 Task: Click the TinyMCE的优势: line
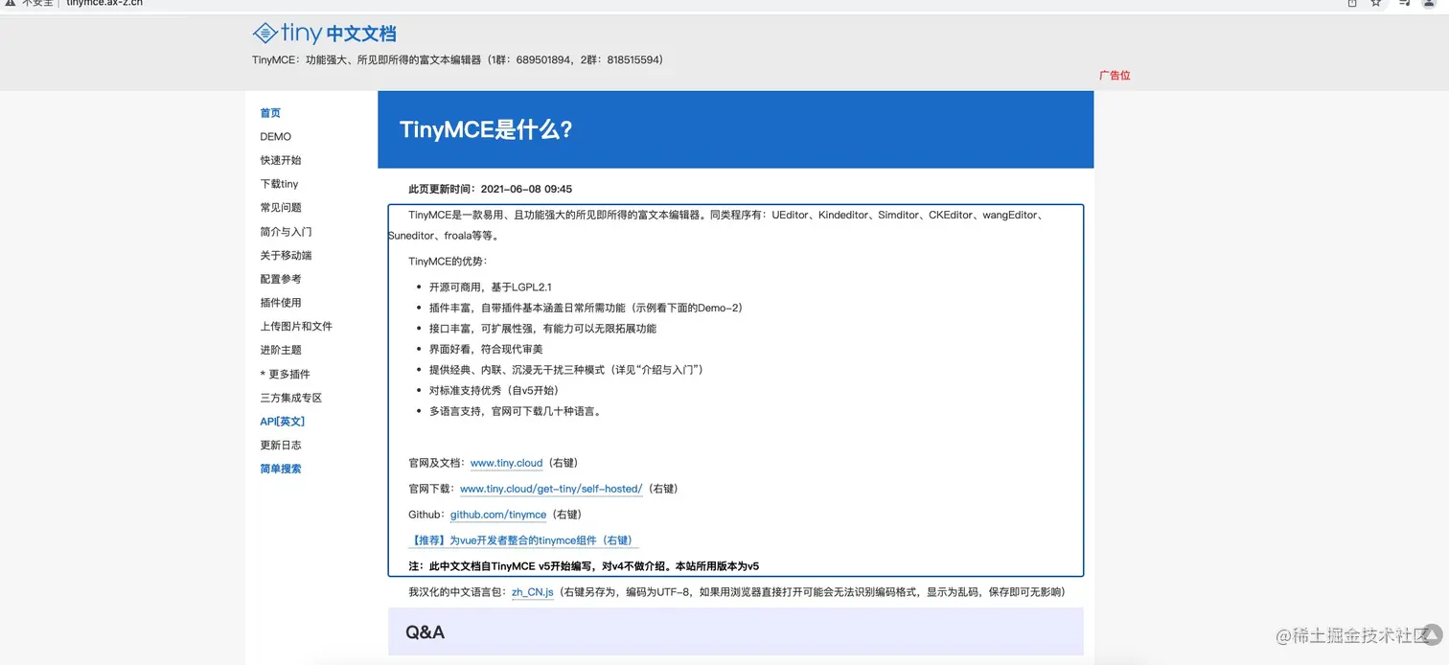[x=448, y=261]
